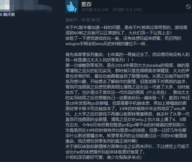This screenshot has height=162, width=192.
Task: Click the "推荐" review heading
Action: (x=86, y=4)
